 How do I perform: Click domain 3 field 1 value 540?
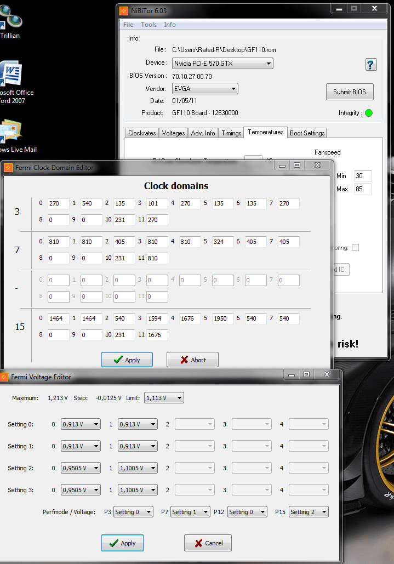92,203
